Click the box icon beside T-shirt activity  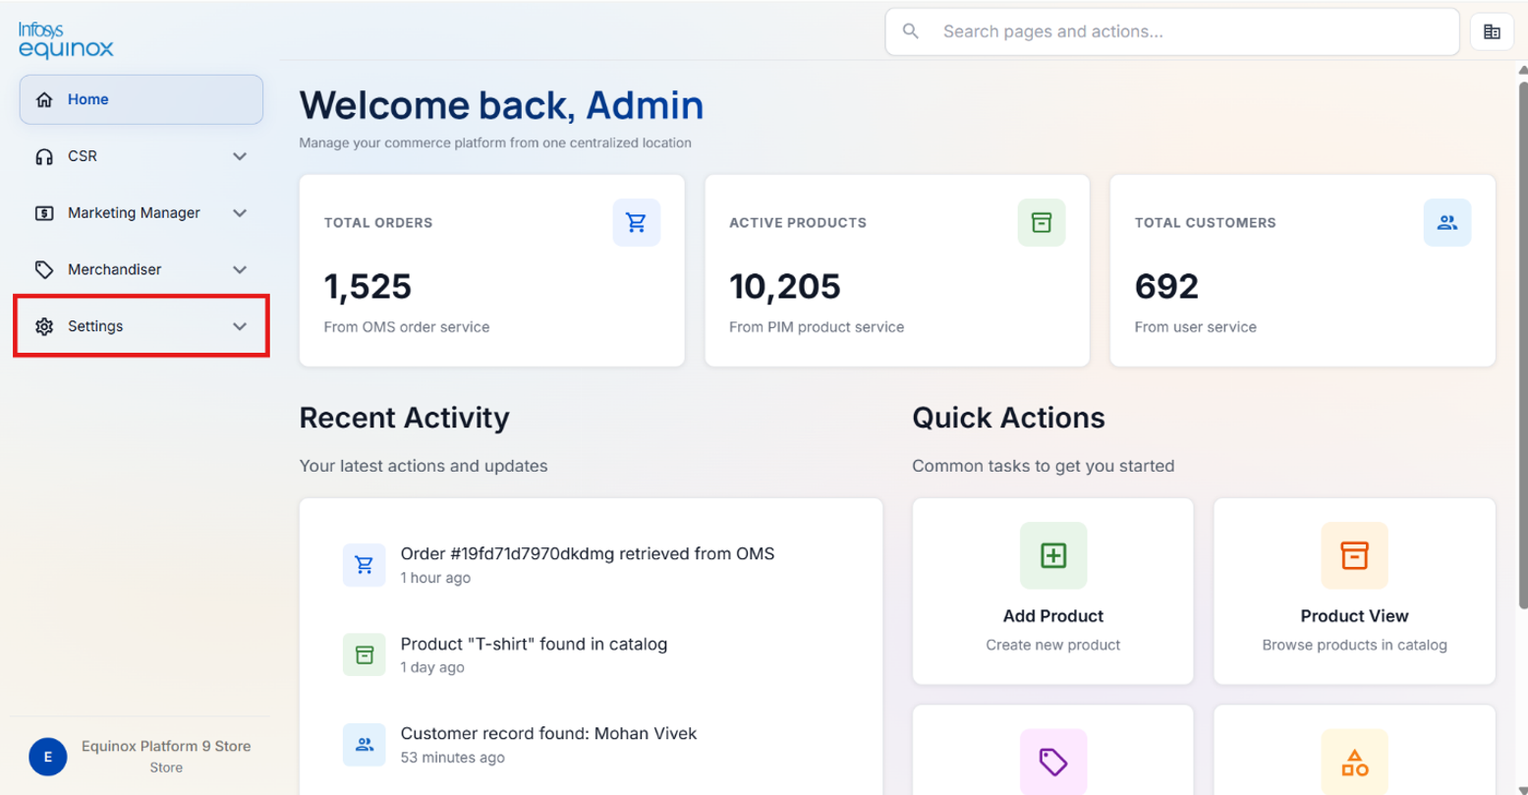coord(365,654)
